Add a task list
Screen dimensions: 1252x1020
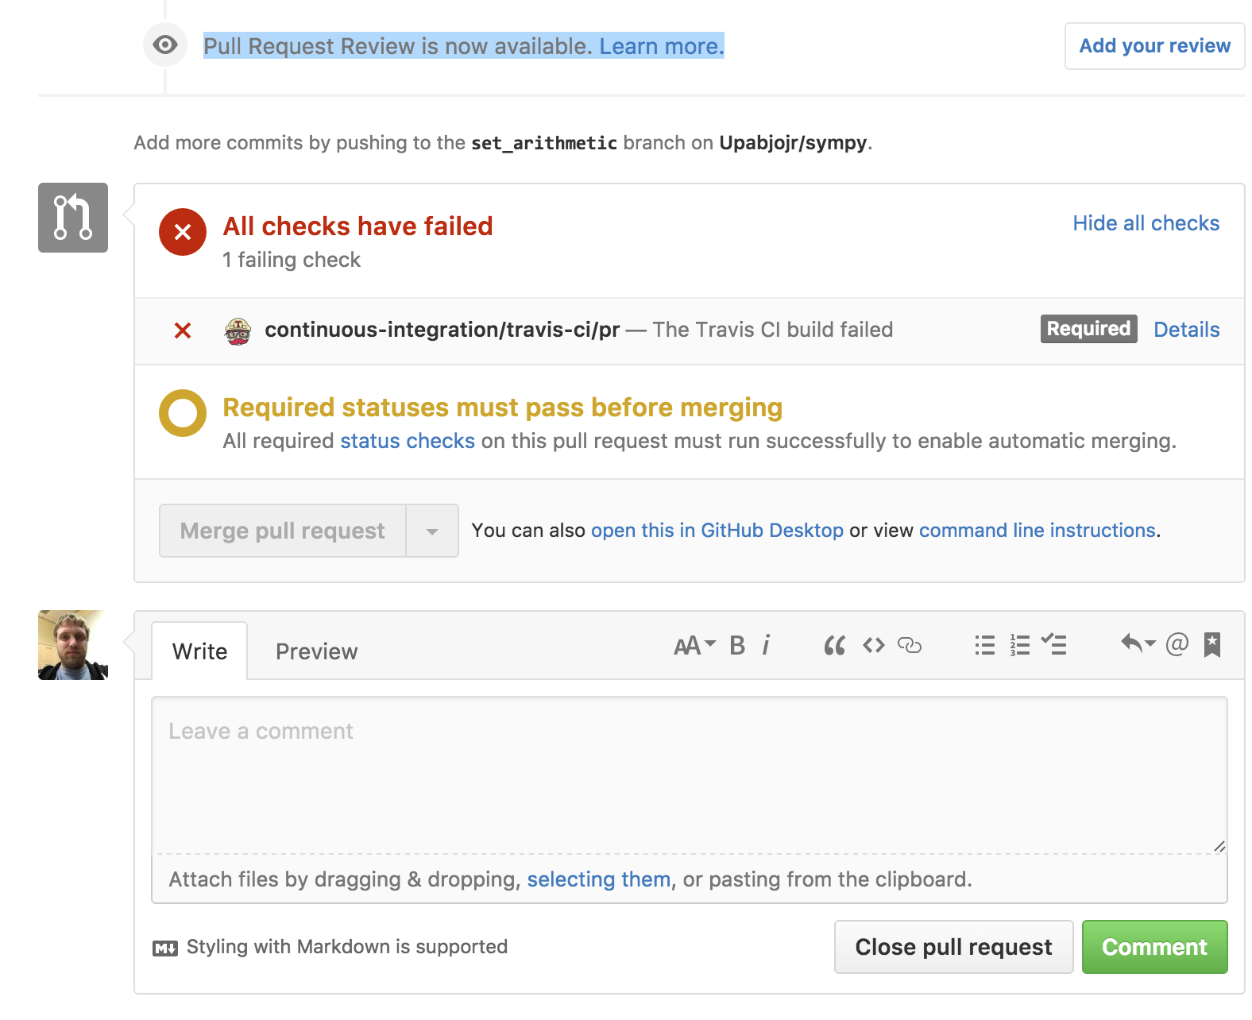click(x=1054, y=644)
